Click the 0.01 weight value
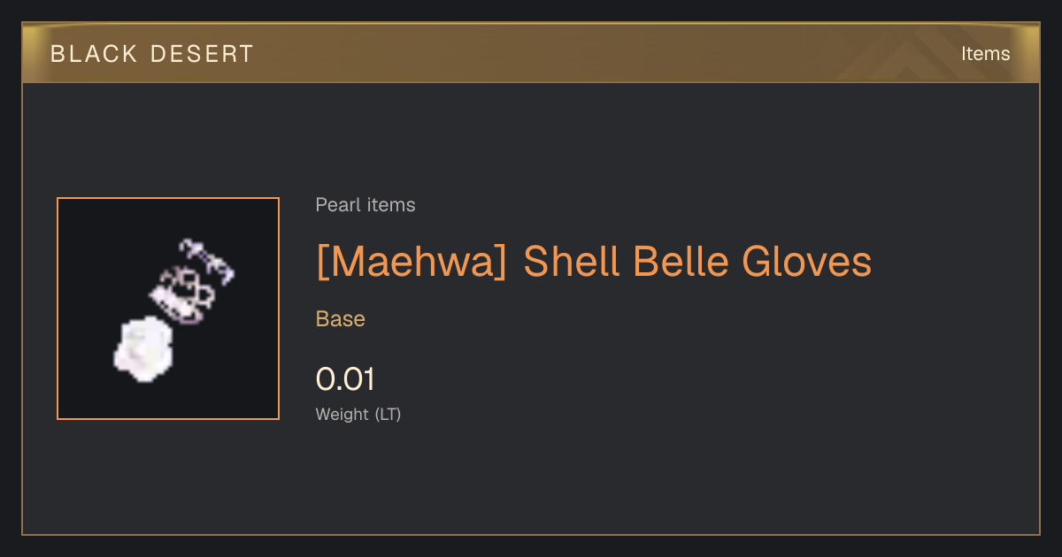The height and width of the screenshot is (557, 1062). [x=345, y=379]
